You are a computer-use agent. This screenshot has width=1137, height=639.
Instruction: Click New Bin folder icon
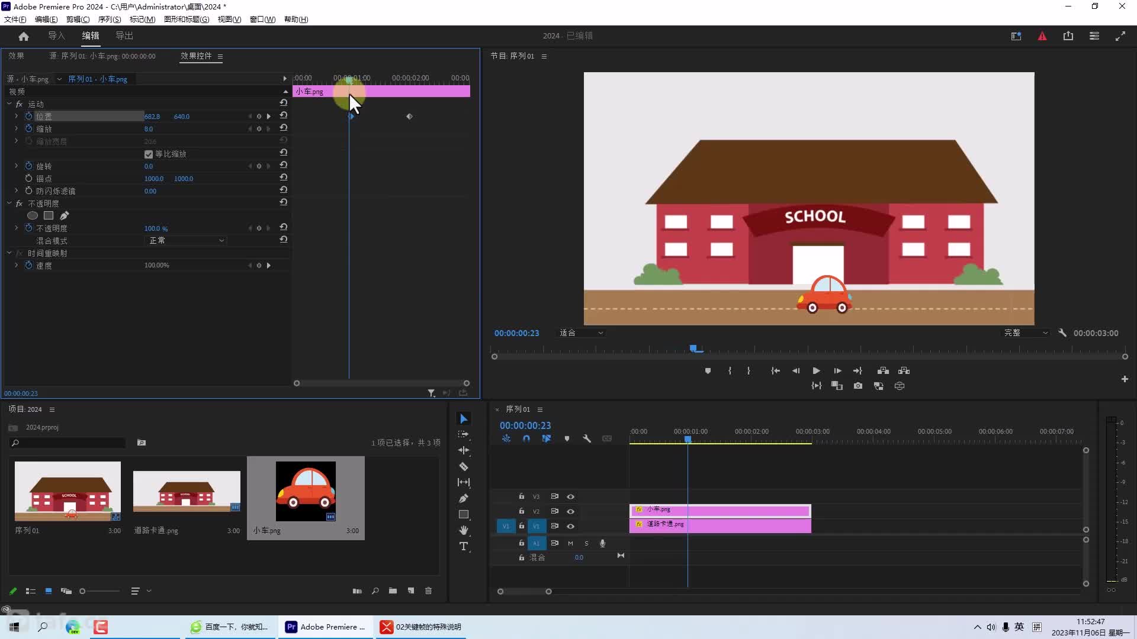click(393, 591)
